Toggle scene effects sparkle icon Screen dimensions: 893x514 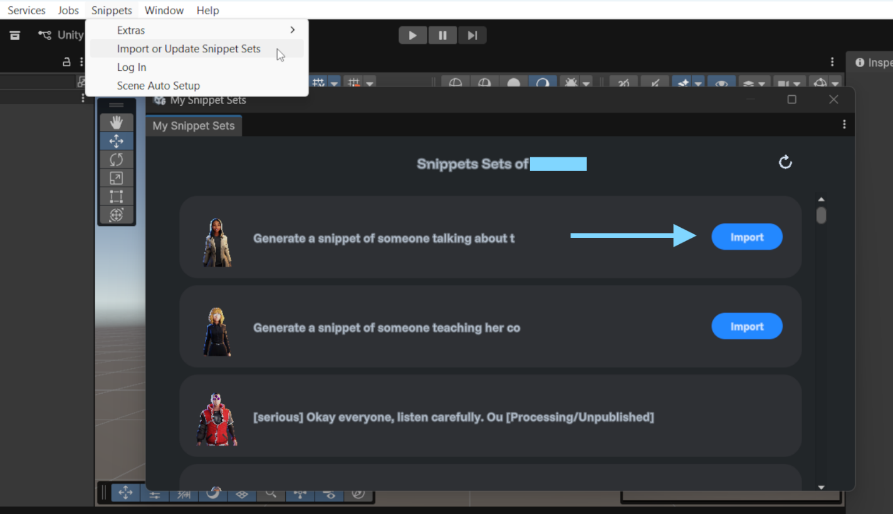pyautogui.click(x=682, y=83)
